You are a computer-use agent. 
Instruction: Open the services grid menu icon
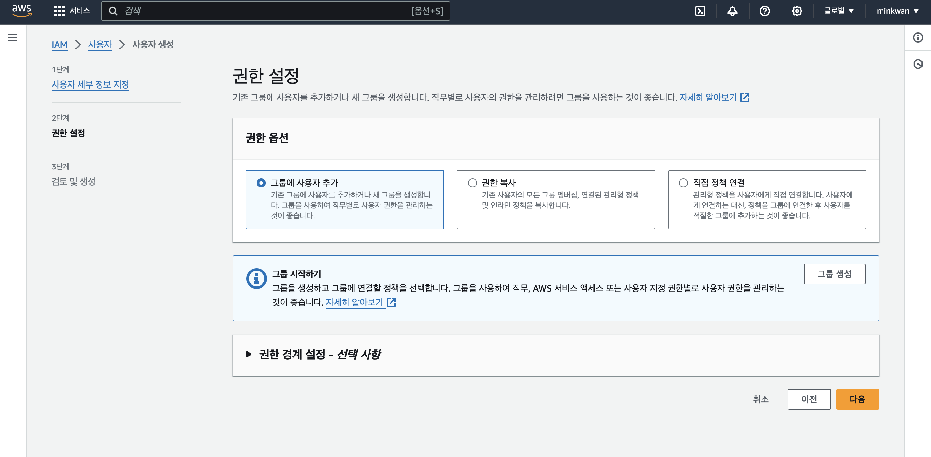[x=59, y=11]
